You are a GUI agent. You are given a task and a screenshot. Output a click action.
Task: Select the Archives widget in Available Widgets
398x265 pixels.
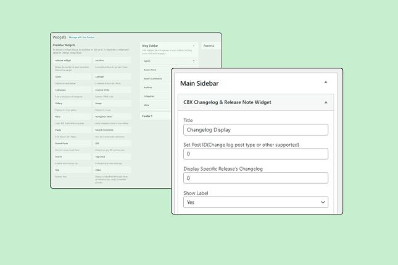(x=112, y=60)
